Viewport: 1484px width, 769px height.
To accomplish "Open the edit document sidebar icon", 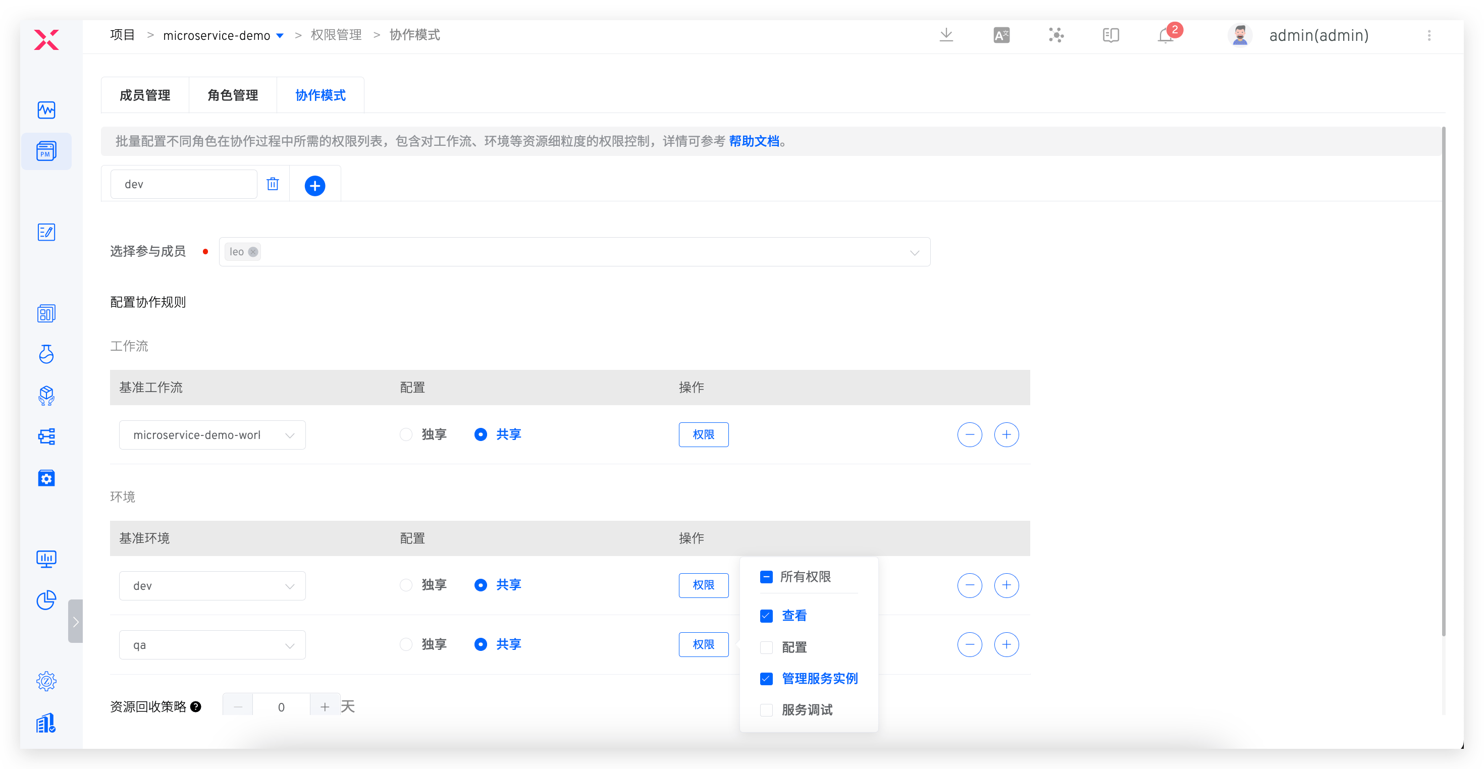I will (x=46, y=232).
